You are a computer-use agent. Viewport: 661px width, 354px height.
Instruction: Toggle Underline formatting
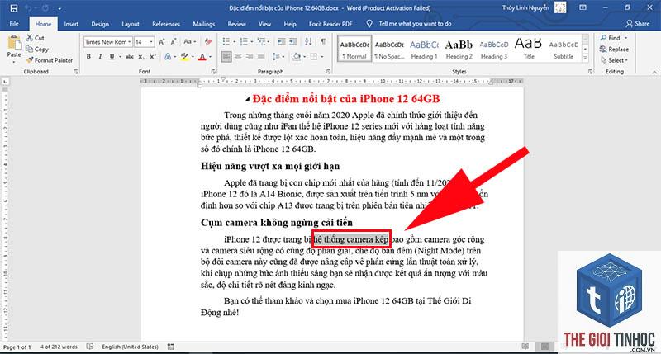point(112,56)
